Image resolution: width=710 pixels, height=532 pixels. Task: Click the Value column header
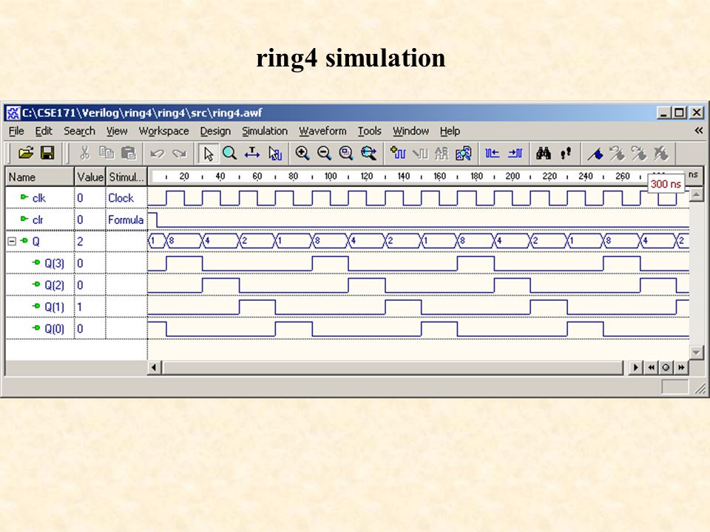tap(89, 177)
